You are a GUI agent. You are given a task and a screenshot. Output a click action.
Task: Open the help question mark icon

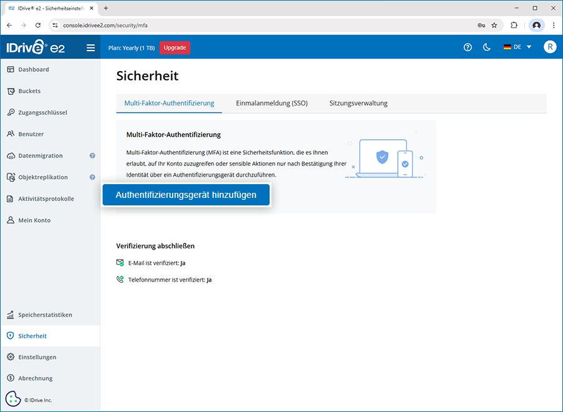point(467,47)
